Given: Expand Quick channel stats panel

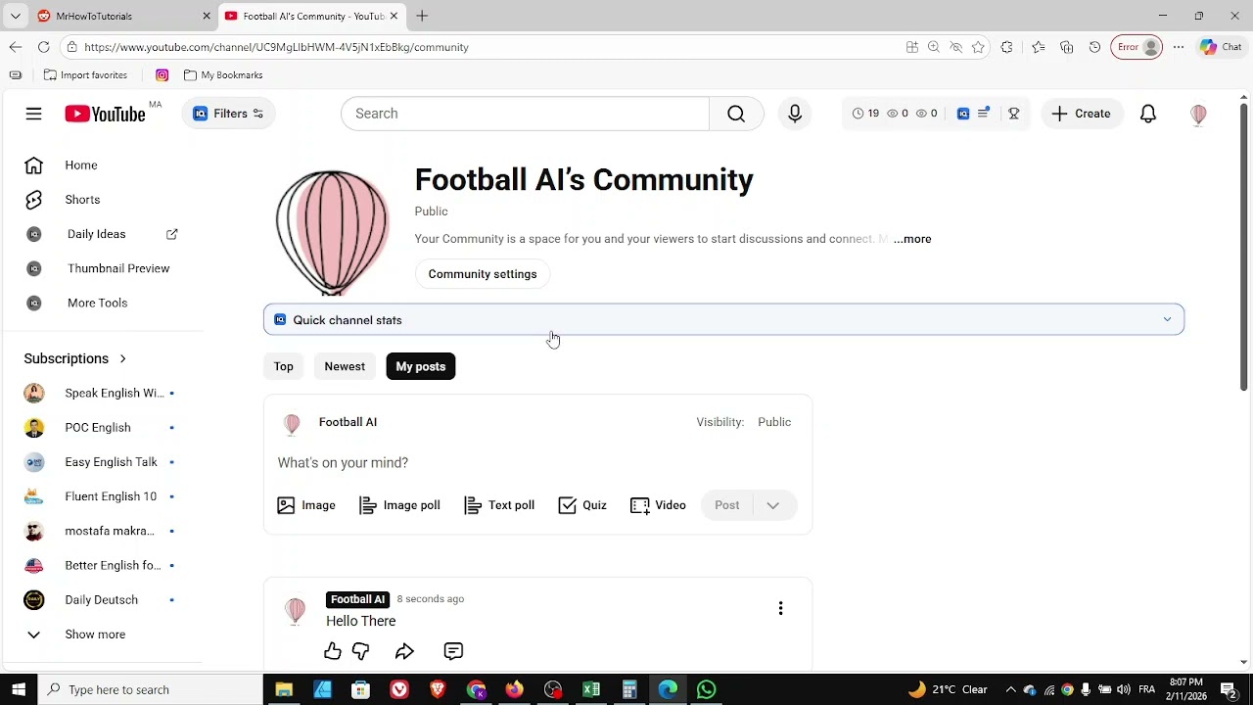Looking at the screenshot, I should (x=723, y=320).
